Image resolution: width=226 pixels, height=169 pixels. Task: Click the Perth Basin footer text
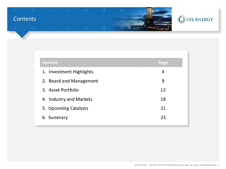[177, 165]
